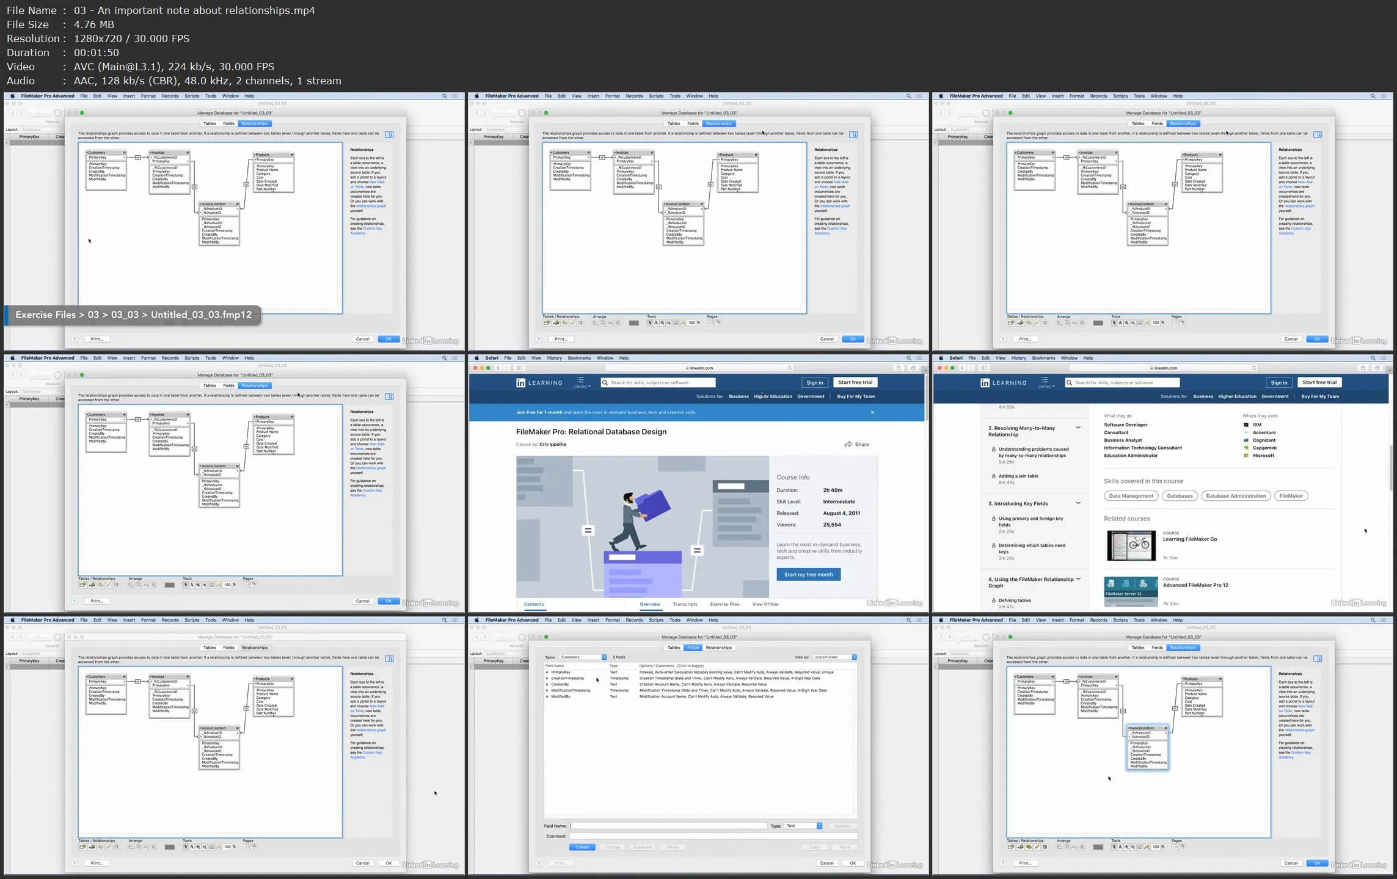Viewport: 1397px width, 879px height.
Task: Click the Microsoft company logo
Action: (1246, 456)
